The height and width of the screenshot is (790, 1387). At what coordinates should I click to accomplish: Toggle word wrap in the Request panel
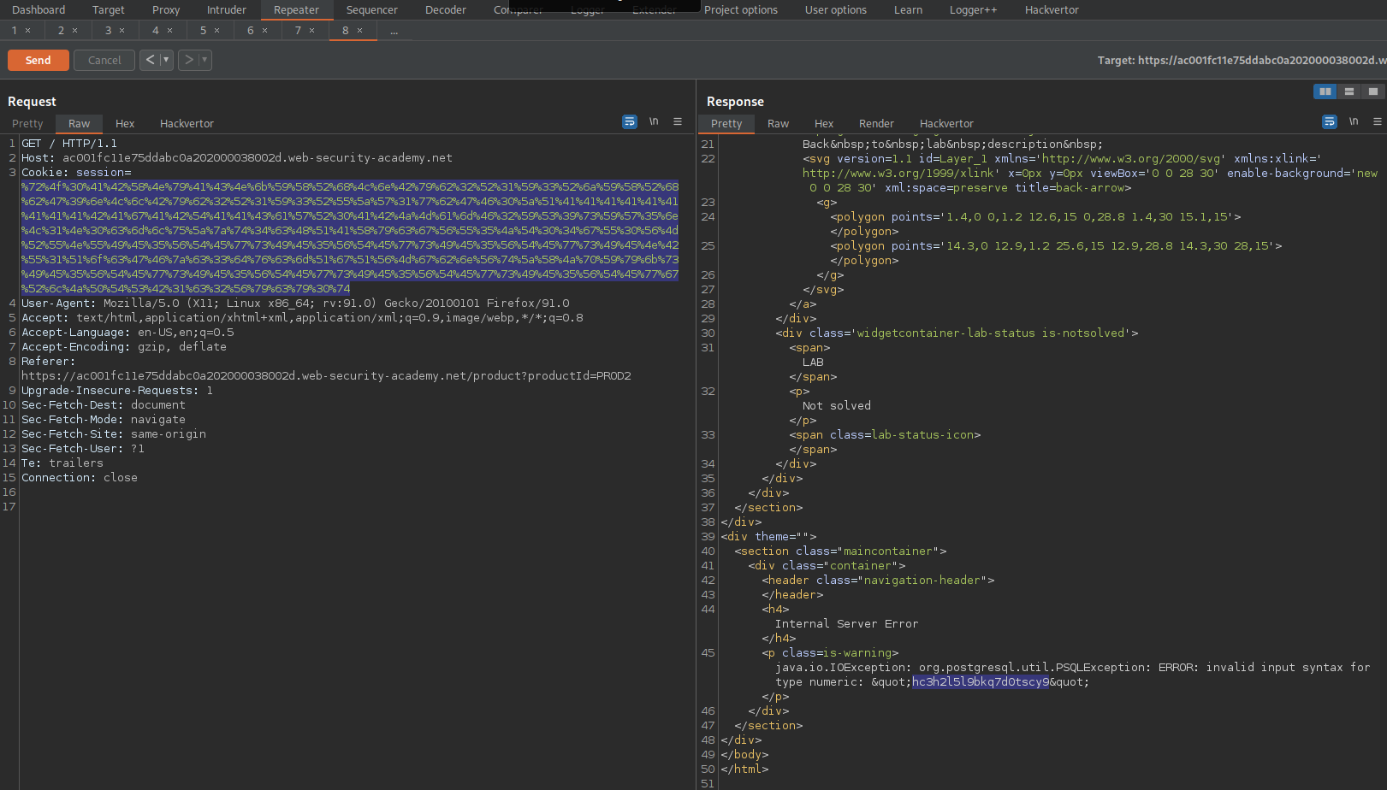630,122
